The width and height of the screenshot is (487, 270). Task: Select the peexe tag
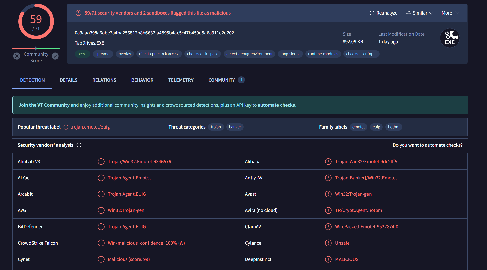pyautogui.click(x=82, y=54)
